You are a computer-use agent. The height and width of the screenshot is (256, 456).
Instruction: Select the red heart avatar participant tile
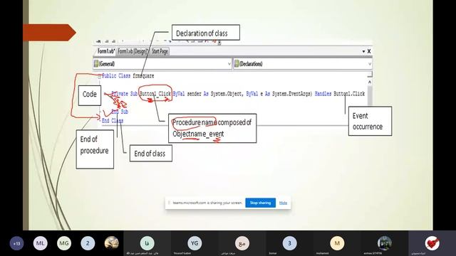coord(432,243)
